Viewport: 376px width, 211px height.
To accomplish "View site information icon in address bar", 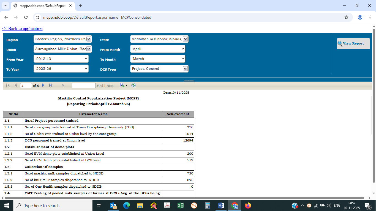I will 38,17.
